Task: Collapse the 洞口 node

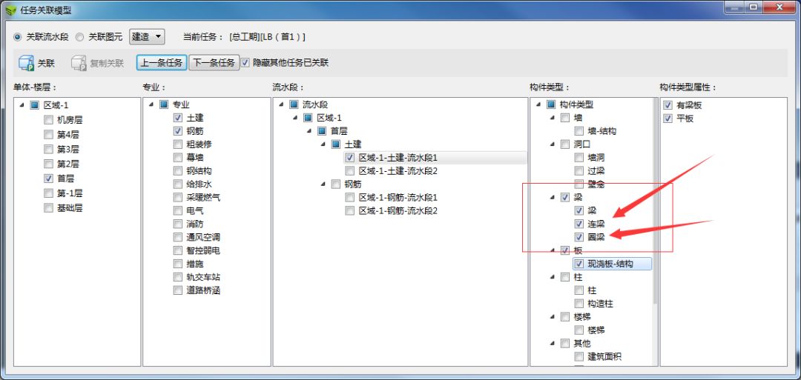Action: click(x=553, y=144)
